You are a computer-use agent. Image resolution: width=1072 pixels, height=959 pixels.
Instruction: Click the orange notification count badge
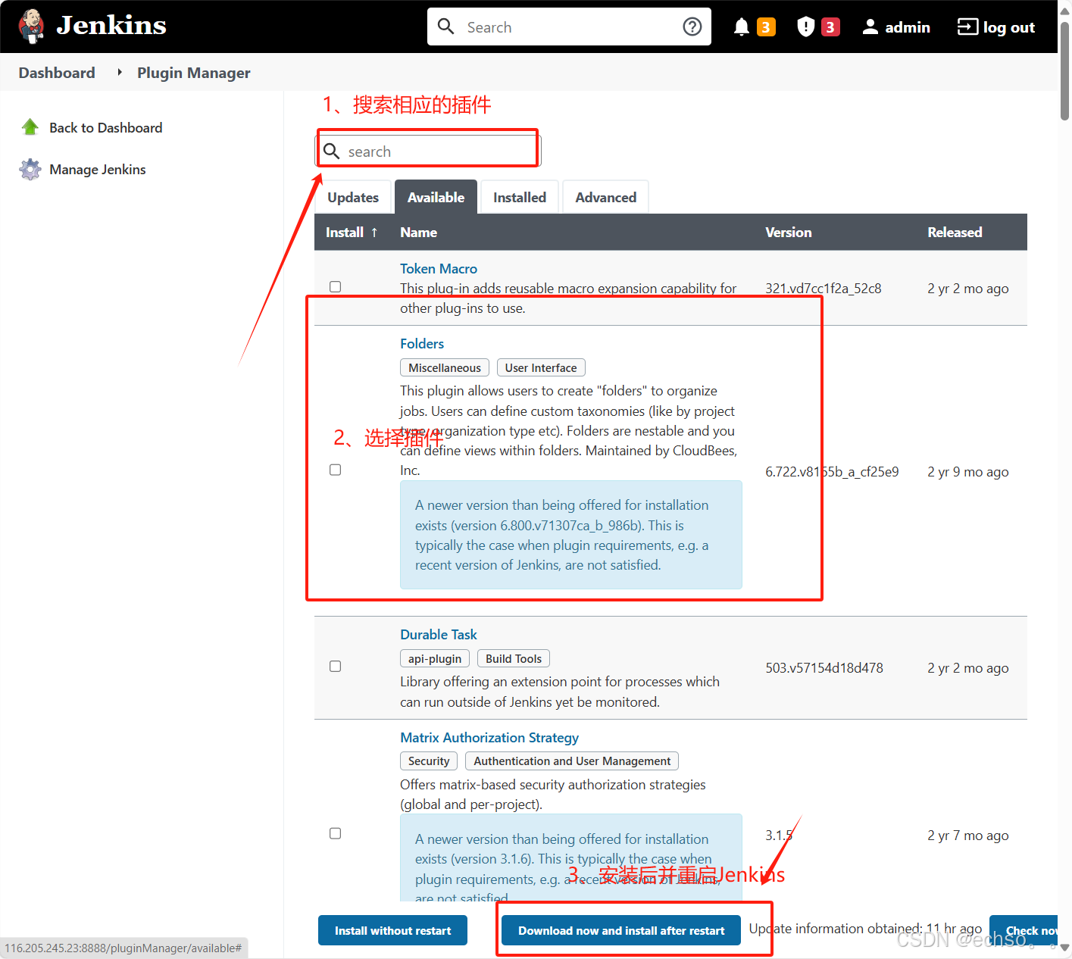point(766,27)
